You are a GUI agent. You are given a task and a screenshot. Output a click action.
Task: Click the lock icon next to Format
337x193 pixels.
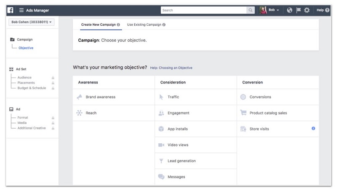pos(53,118)
